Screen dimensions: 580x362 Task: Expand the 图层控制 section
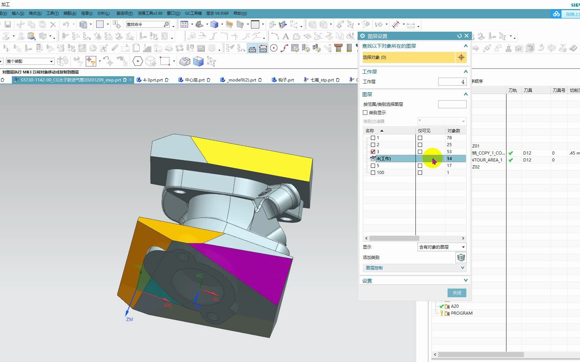pos(414,268)
